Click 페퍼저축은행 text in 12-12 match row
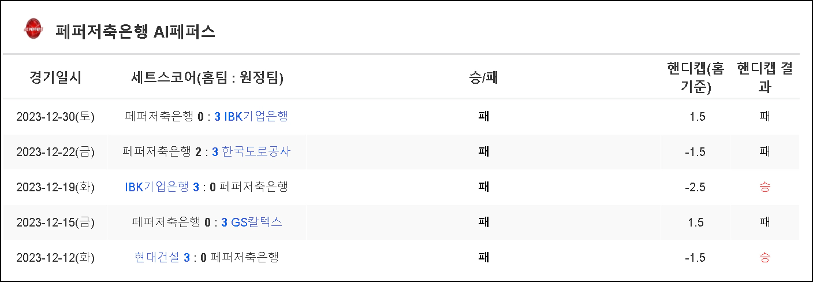 [244, 257]
